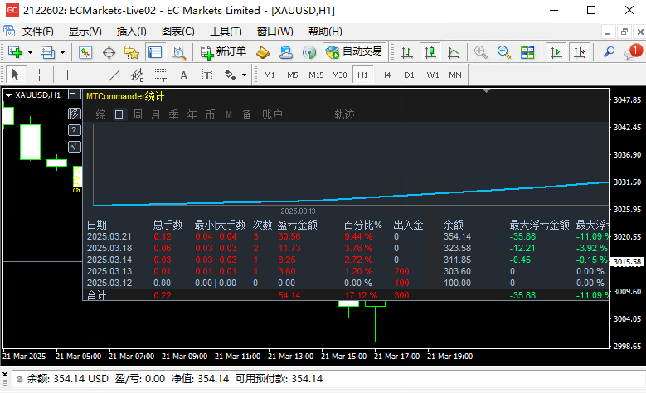The width and height of the screenshot is (646, 393).
Task: Select the crosshair tool
Action: click(39, 75)
